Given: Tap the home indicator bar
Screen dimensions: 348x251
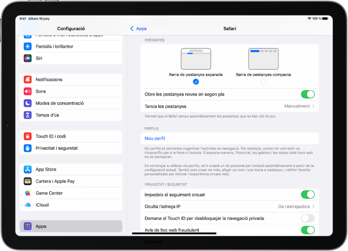Looking at the screenshot, I should pos(174,234).
